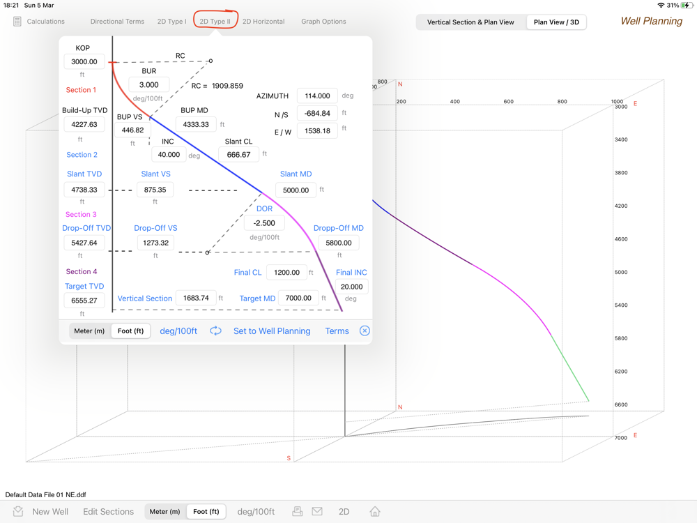This screenshot has height=523, width=697.
Task: Edit Build-Up TVD field 4227.63
Action: click(x=84, y=125)
